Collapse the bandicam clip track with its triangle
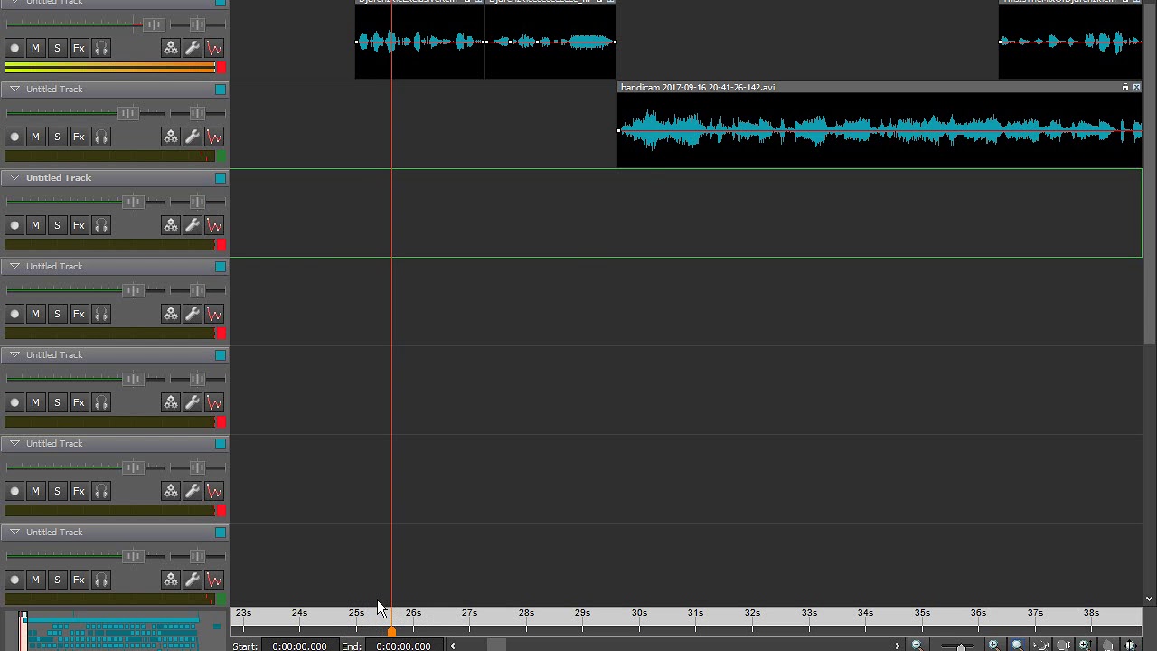1157x651 pixels. (x=14, y=89)
